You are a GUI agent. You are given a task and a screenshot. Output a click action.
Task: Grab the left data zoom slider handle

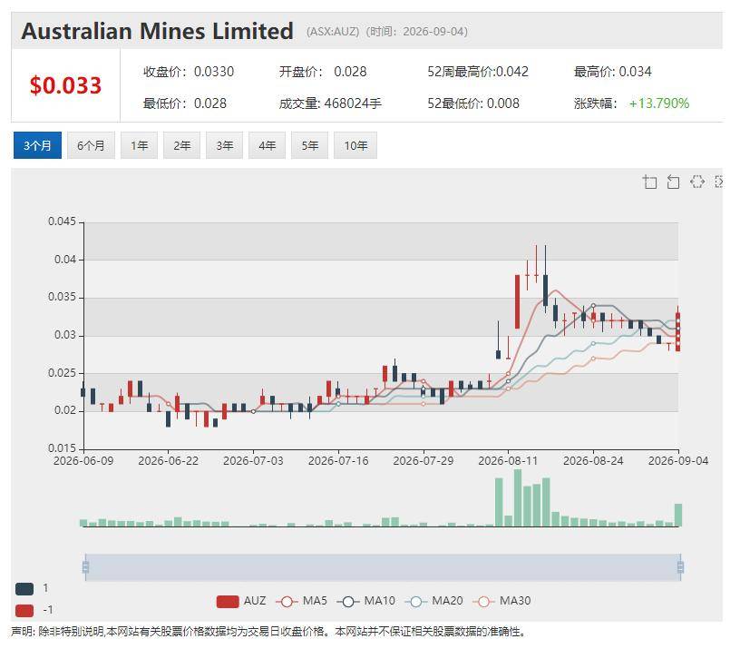(x=85, y=566)
